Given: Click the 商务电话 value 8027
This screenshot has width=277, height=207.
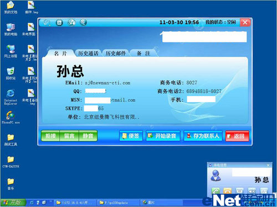Looking at the screenshot, I should pos(192,83).
